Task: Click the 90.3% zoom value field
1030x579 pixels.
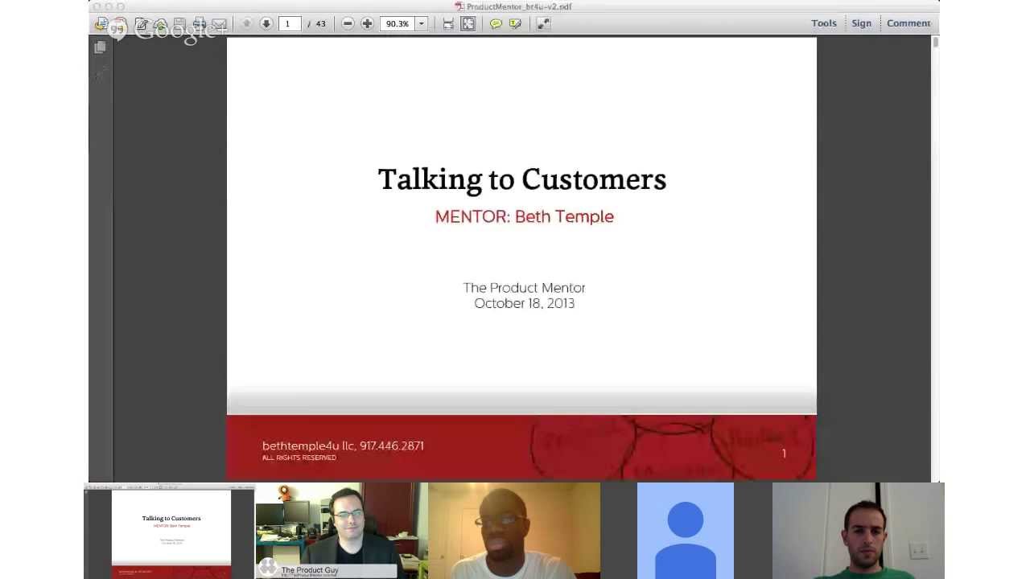Action: coord(398,23)
